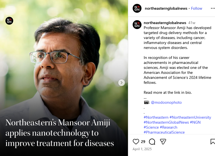This screenshot has width=215, height=156.
Task: Advance to next photo with carousel arrow
Action: [122, 83]
